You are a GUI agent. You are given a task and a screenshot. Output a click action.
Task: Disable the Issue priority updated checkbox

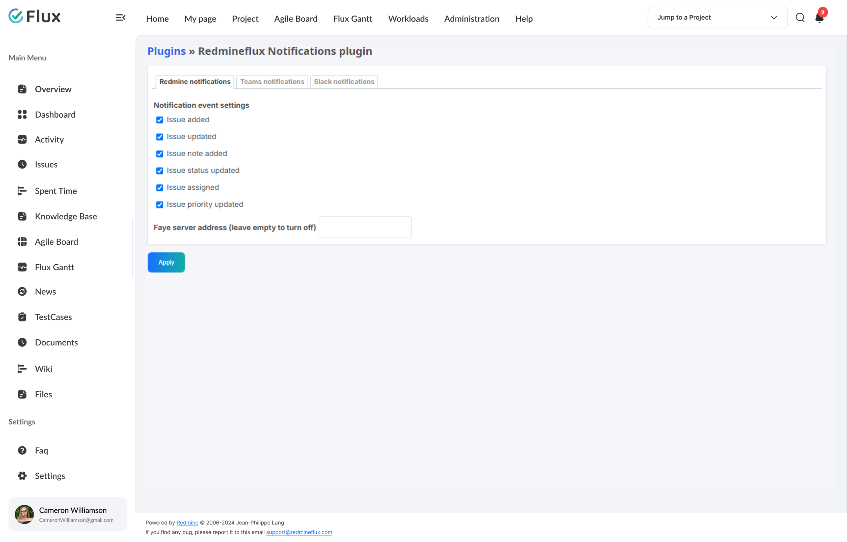pyautogui.click(x=160, y=205)
